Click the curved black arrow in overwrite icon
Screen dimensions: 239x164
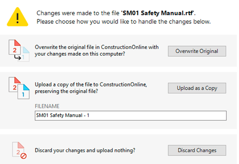tap(18, 57)
